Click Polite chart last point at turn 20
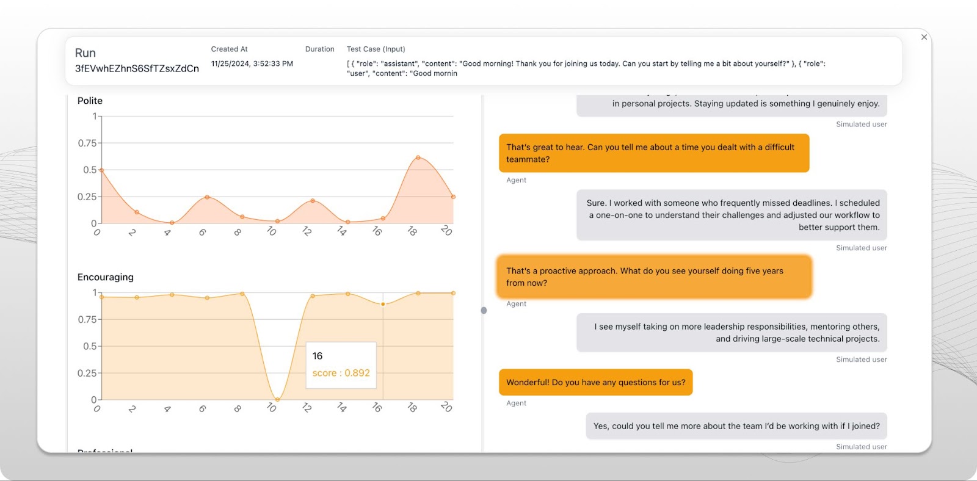The image size is (977, 481). [x=453, y=197]
